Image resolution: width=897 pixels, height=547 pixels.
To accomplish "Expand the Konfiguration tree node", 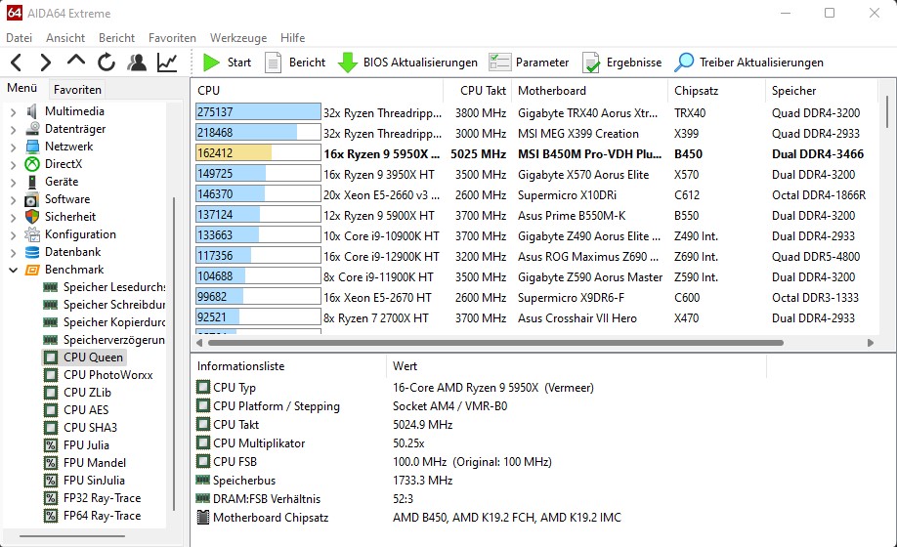I will click(x=13, y=235).
